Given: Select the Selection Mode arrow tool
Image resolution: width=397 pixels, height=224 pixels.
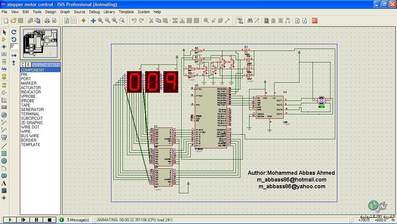Looking at the screenshot, I should (x=4, y=32).
